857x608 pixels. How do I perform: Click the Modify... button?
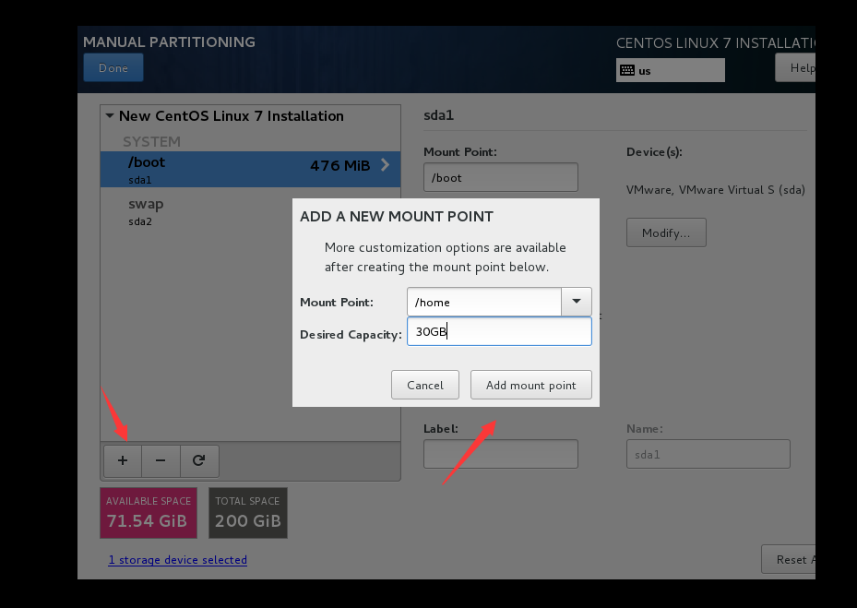pyautogui.click(x=666, y=232)
